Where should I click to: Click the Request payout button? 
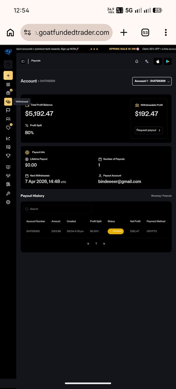149,130
